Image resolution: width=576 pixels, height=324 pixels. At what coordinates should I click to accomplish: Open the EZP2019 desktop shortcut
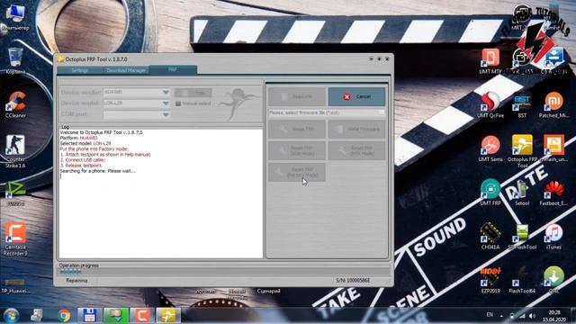[x=490, y=280]
